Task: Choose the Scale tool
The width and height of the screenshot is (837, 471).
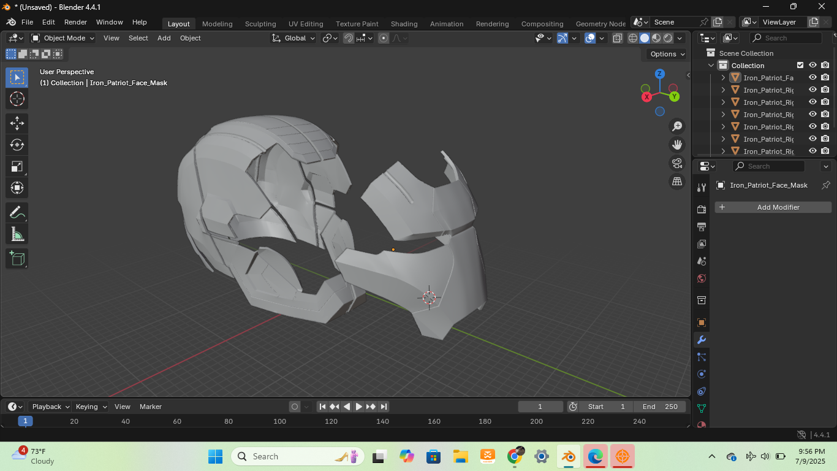Action: [17, 166]
